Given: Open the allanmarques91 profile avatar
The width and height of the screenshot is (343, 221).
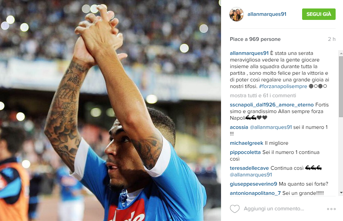Looking at the screenshot, I should [237, 14].
